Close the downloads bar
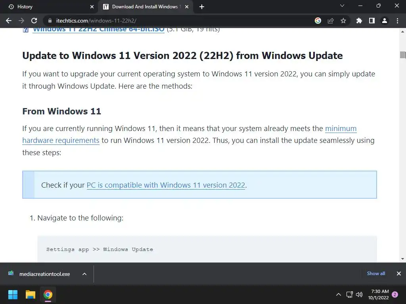Image resolution: width=406 pixels, height=304 pixels. pos(399,274)
